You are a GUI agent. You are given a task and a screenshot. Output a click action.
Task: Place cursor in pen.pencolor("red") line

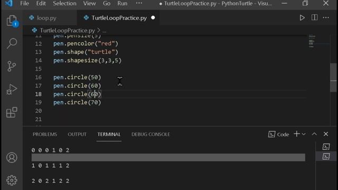click(x=86, y=43)
